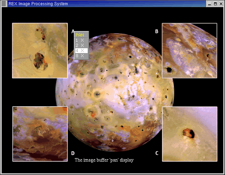The height and width of the screenshot is (175, 225).
Task: Click the large label C beside bottom-right inset
Action: click(x=157, y=153)
